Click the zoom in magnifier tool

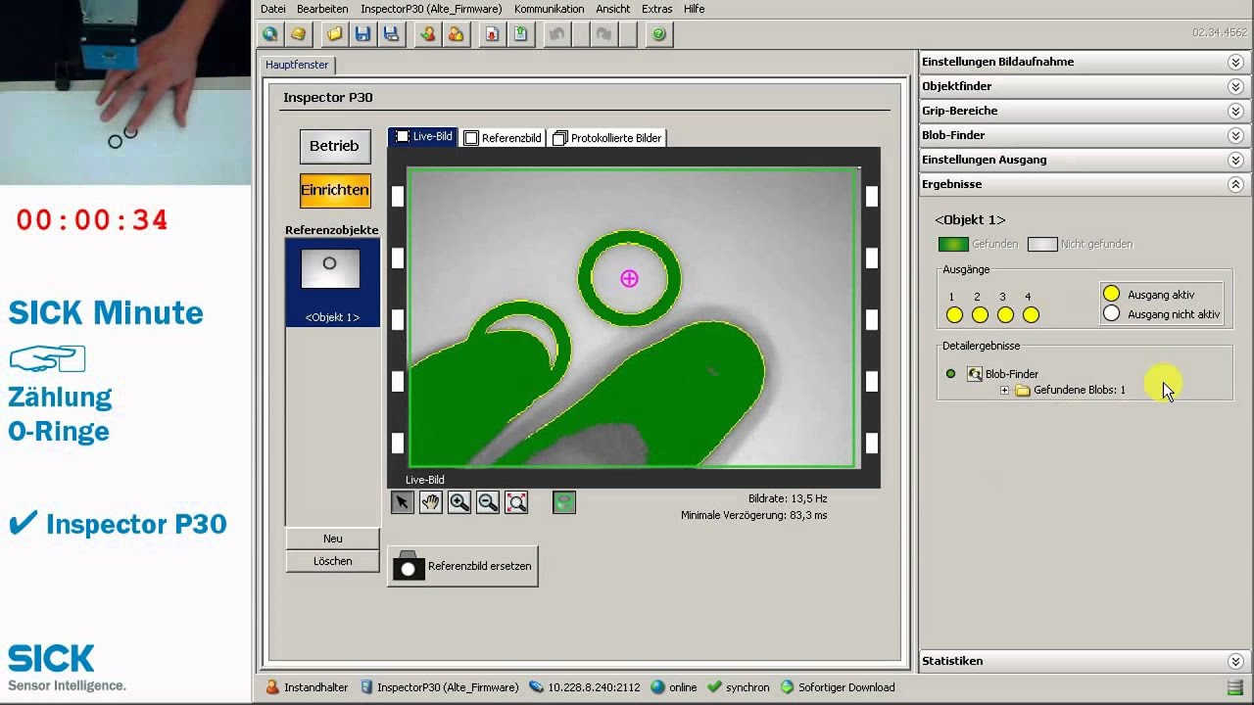[458, 502]
